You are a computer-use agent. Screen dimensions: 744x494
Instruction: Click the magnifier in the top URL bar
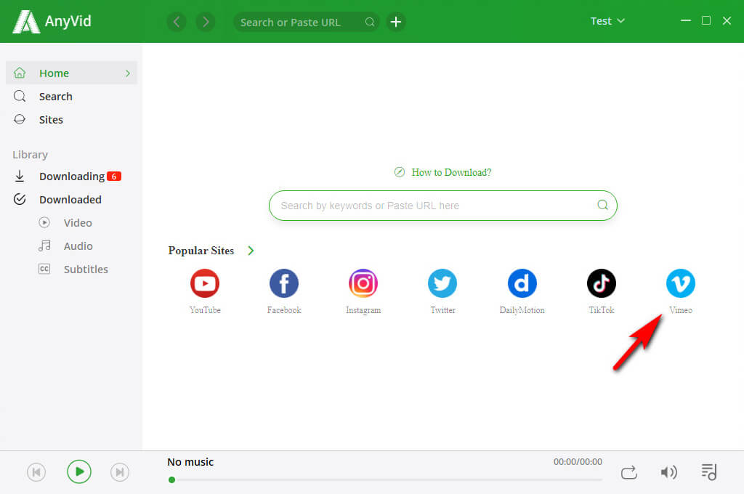[370, 22]
